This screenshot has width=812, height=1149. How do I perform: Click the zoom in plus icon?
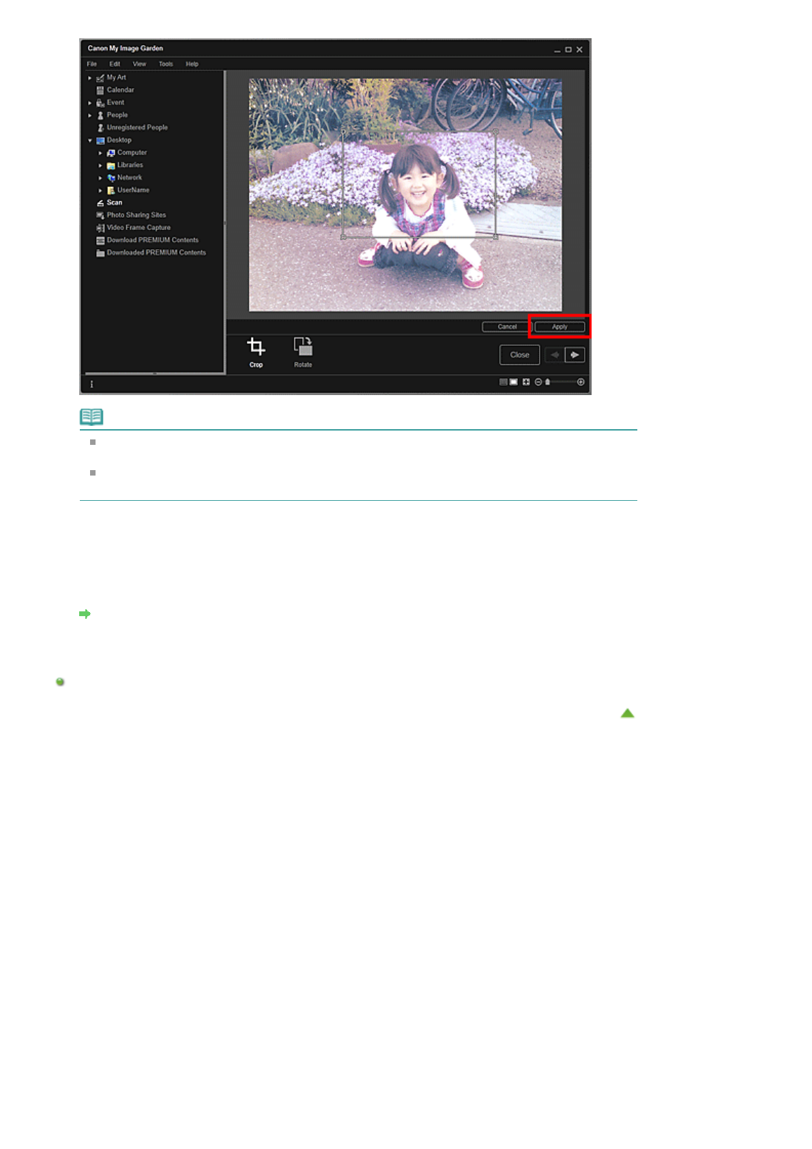[x=581, y=382]
